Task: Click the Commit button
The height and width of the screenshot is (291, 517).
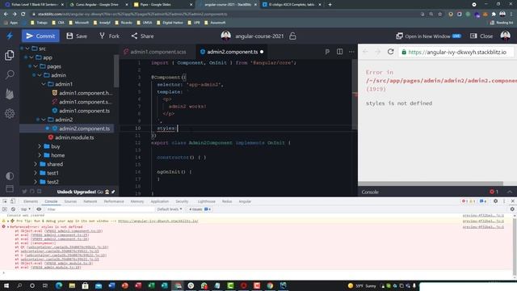Action: (40, 36)
